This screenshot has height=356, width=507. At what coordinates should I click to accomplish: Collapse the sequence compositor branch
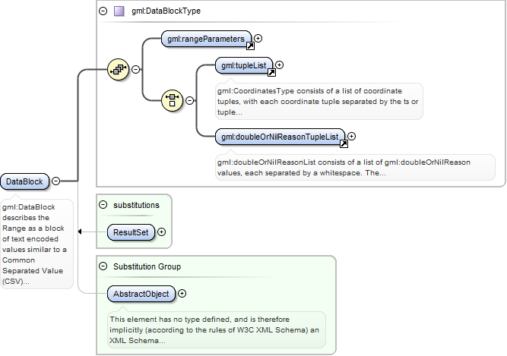click(x=136, y=69)
